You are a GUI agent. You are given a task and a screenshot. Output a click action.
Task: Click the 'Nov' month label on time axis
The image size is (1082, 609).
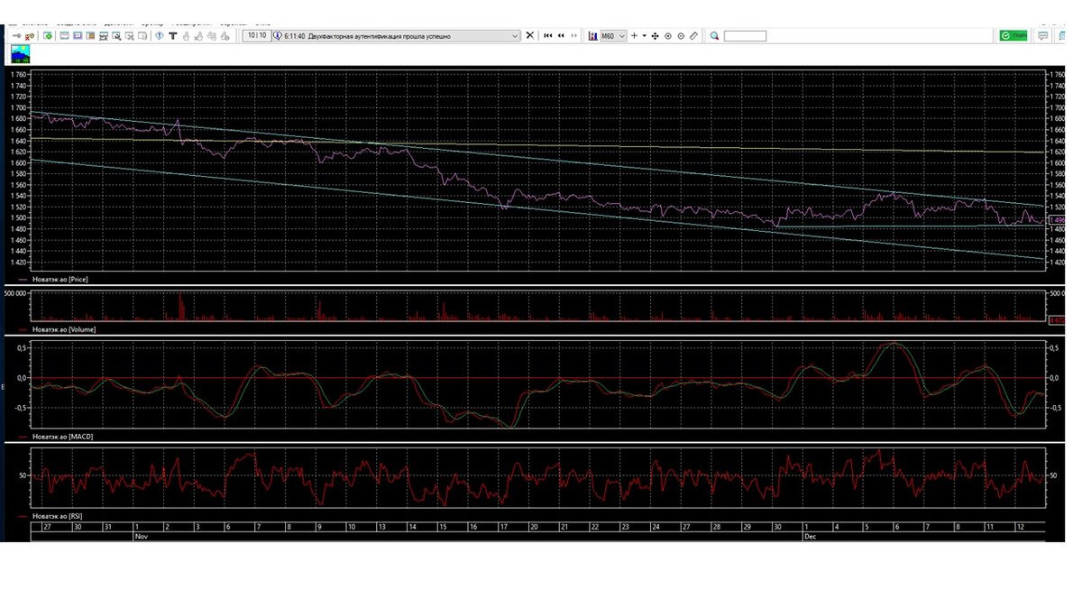140,535
